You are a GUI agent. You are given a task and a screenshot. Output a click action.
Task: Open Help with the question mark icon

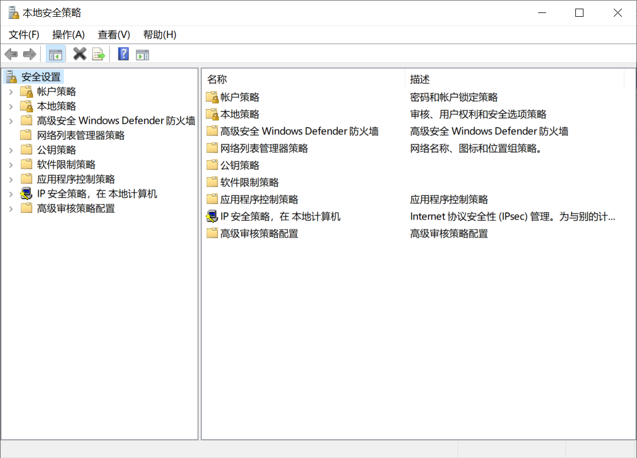click(123, 54)
